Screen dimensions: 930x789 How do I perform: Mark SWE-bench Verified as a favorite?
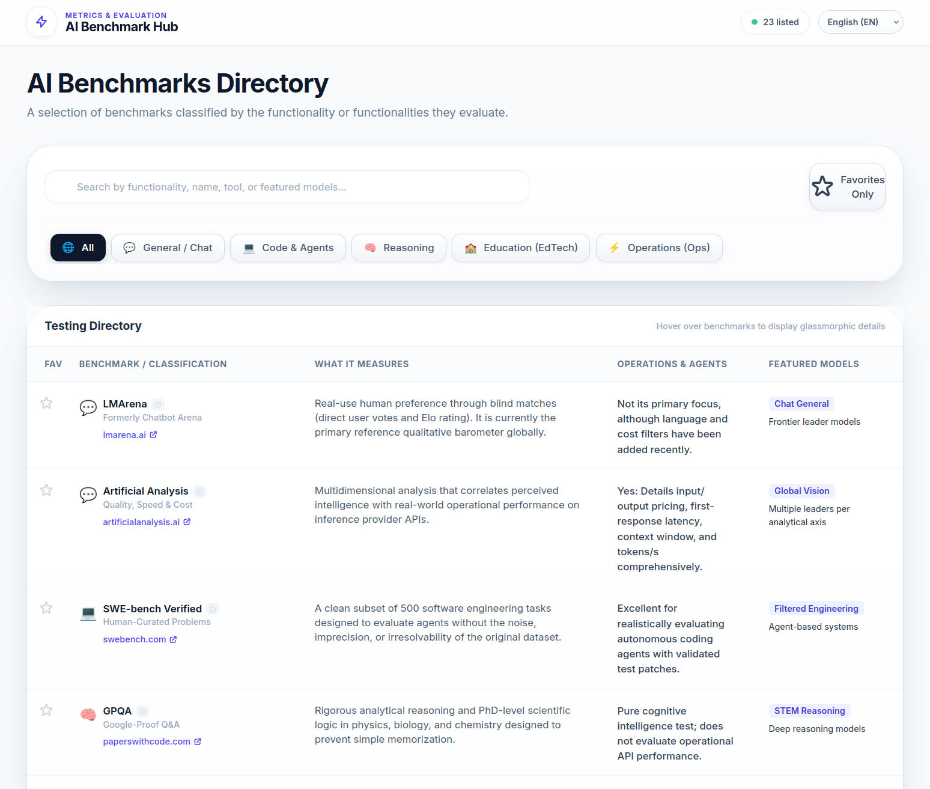tap(46, 608)
